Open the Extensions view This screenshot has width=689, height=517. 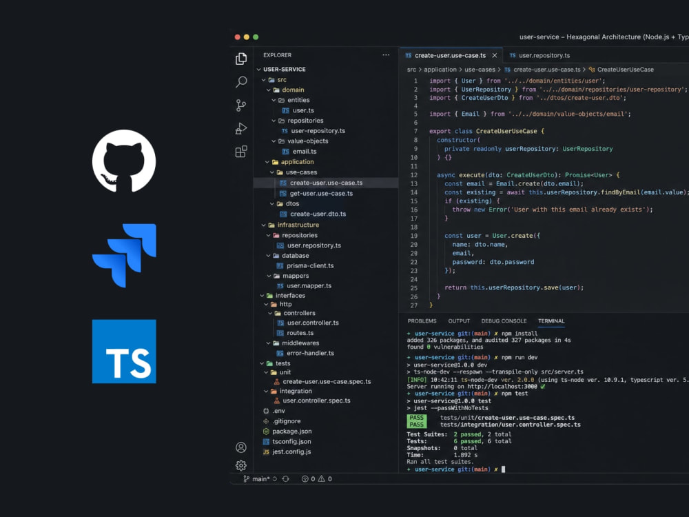240,152
